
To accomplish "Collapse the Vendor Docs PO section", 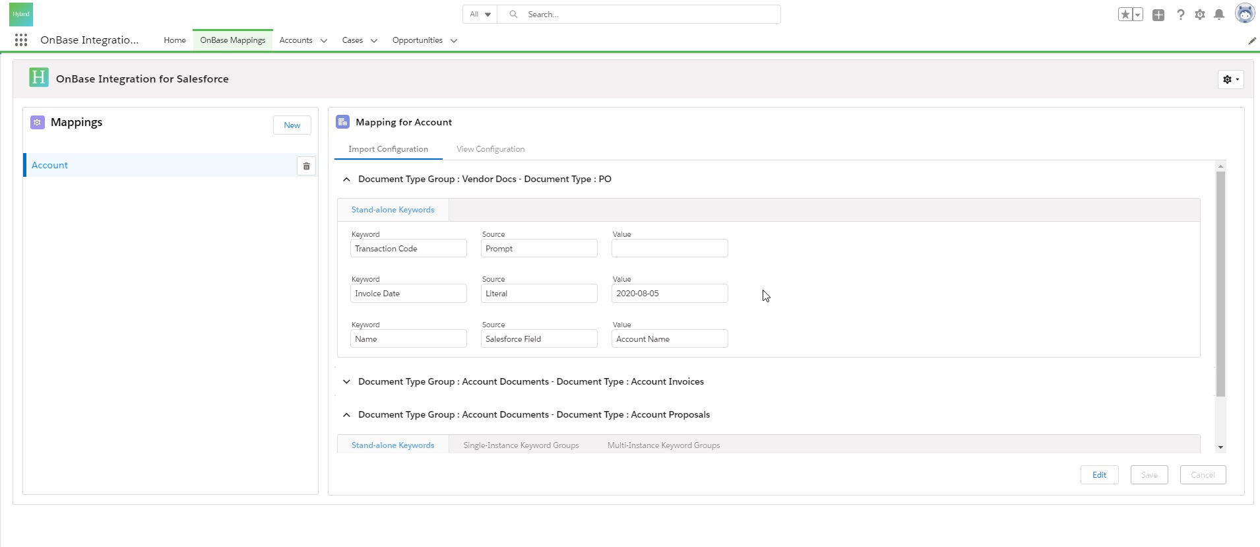I will point(346,179).
